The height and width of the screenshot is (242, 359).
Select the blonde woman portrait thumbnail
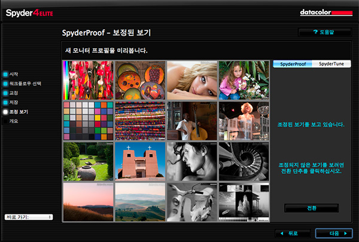[x=191, y=79]
